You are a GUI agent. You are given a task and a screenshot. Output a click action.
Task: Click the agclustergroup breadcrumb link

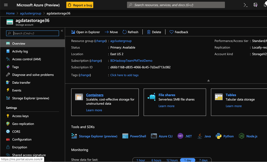point(31,13)
